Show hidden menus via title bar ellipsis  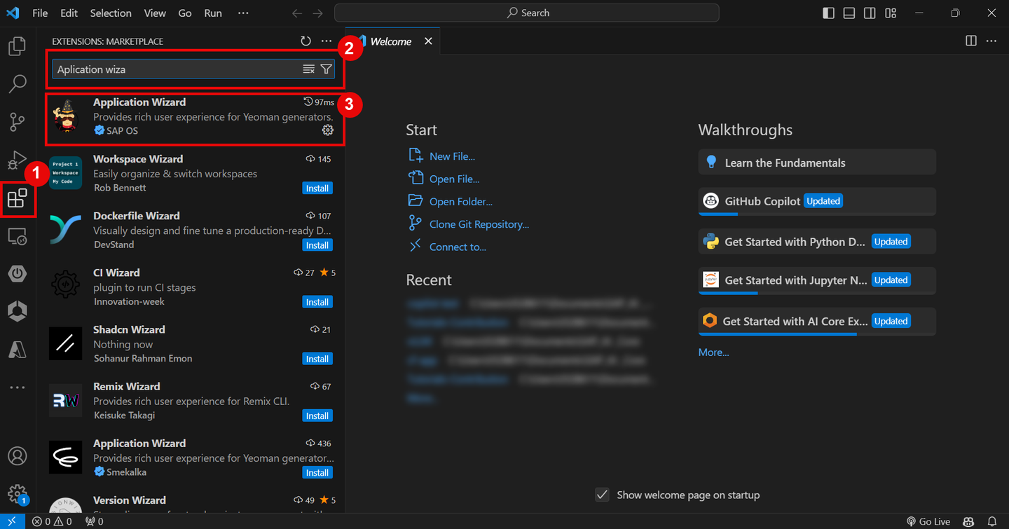pos(243,13)
